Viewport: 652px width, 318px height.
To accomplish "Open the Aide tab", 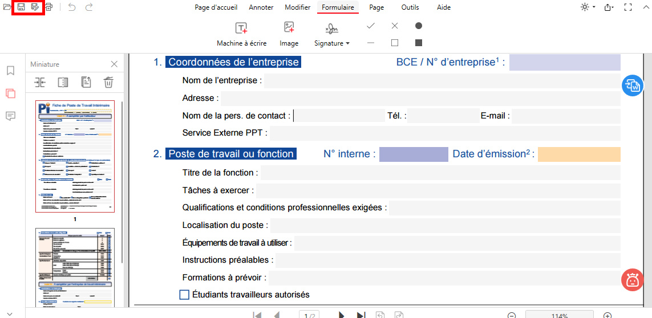I will (x=444, y=7).
